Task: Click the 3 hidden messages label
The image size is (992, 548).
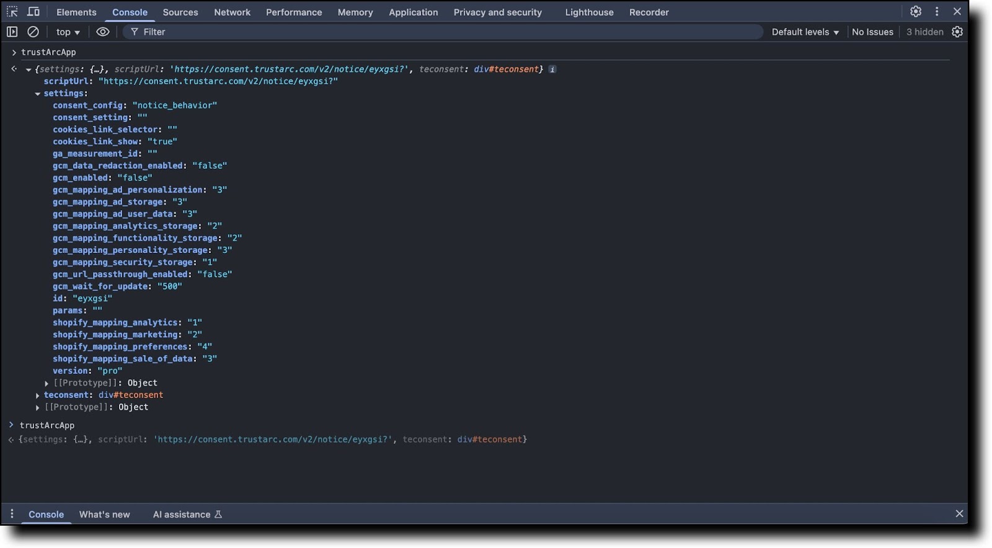Action: [924, 32]
